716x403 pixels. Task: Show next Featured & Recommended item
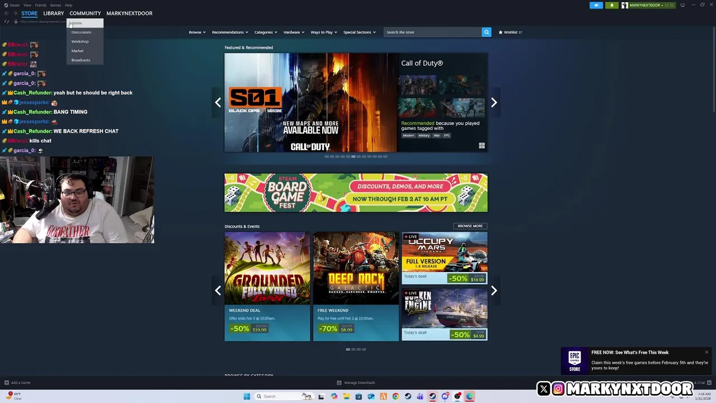494,102
